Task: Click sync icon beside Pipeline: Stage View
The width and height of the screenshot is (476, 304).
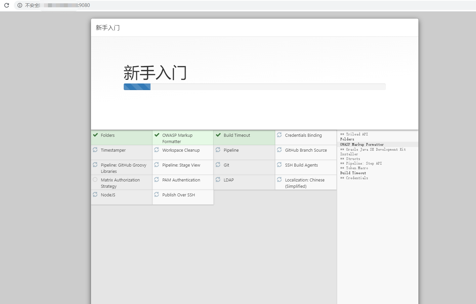Action: click(x=157, y=165)
